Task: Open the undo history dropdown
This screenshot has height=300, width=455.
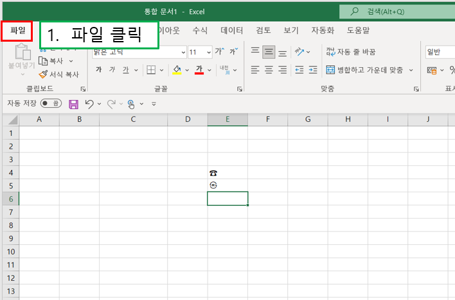Action: (99, 104)
